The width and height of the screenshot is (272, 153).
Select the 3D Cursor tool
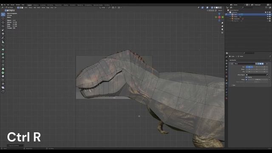click(3, 18)
